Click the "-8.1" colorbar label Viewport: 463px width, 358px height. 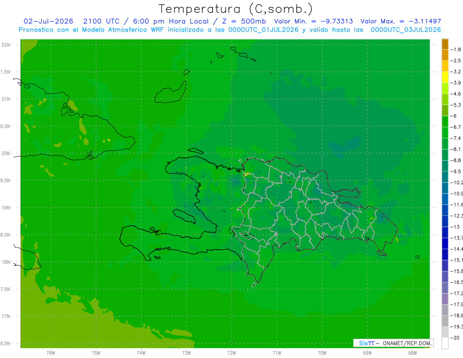[x=456, y=149]
